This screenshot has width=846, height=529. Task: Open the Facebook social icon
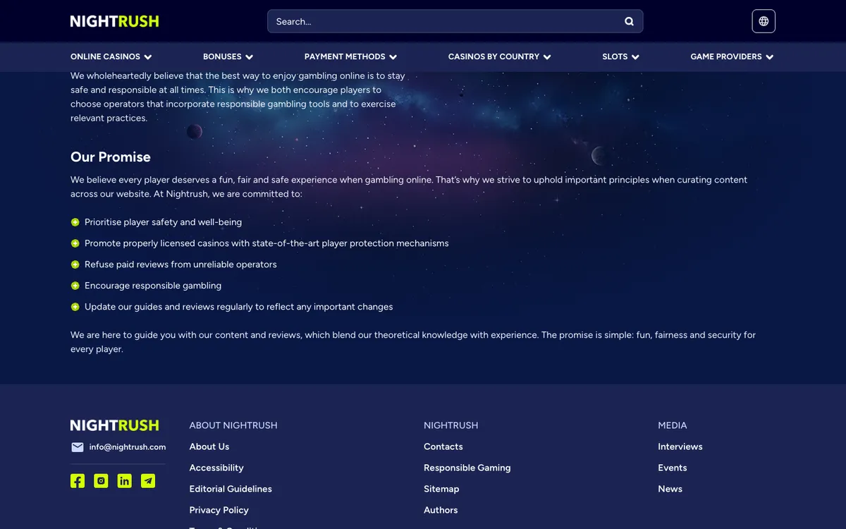[x=78, y=481]
